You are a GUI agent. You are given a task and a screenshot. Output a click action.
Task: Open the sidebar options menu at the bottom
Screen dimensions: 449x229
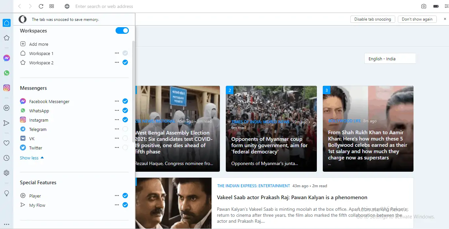tap(7, 224)
